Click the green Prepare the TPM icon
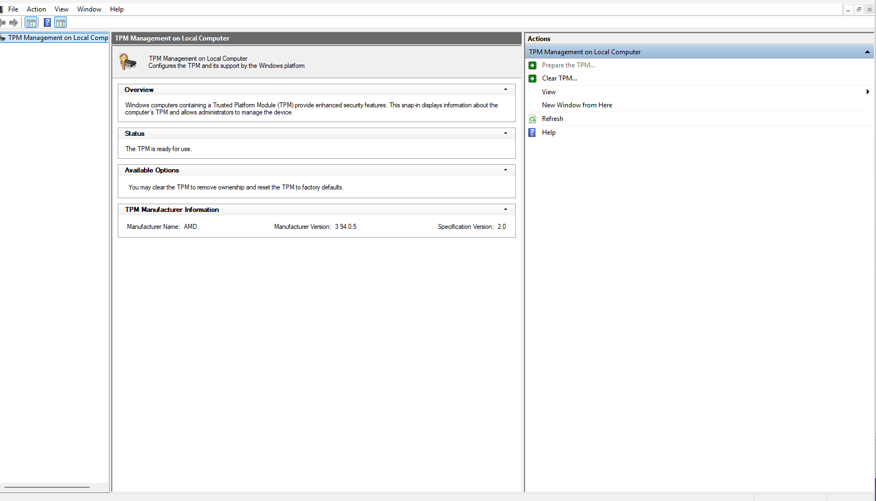Viewport: 876px width, 501px height. click(532, 65)
